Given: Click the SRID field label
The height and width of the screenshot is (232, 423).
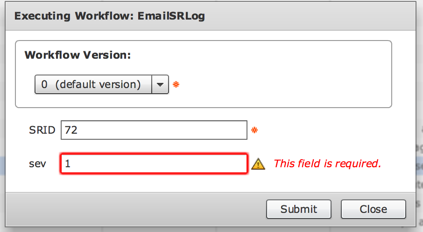Looking at the screenshot, I should pos(42,130).
